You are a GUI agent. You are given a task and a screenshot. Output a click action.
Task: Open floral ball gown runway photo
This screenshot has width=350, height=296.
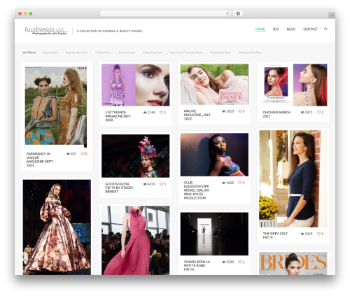pos(57,227)
